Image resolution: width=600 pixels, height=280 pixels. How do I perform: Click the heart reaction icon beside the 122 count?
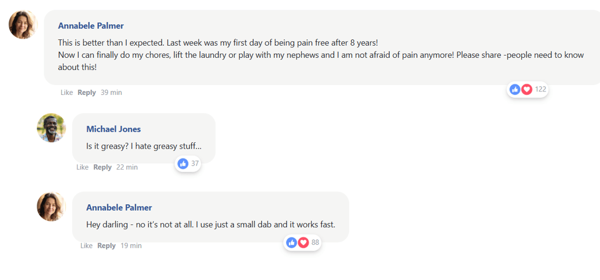click(526, 89)
